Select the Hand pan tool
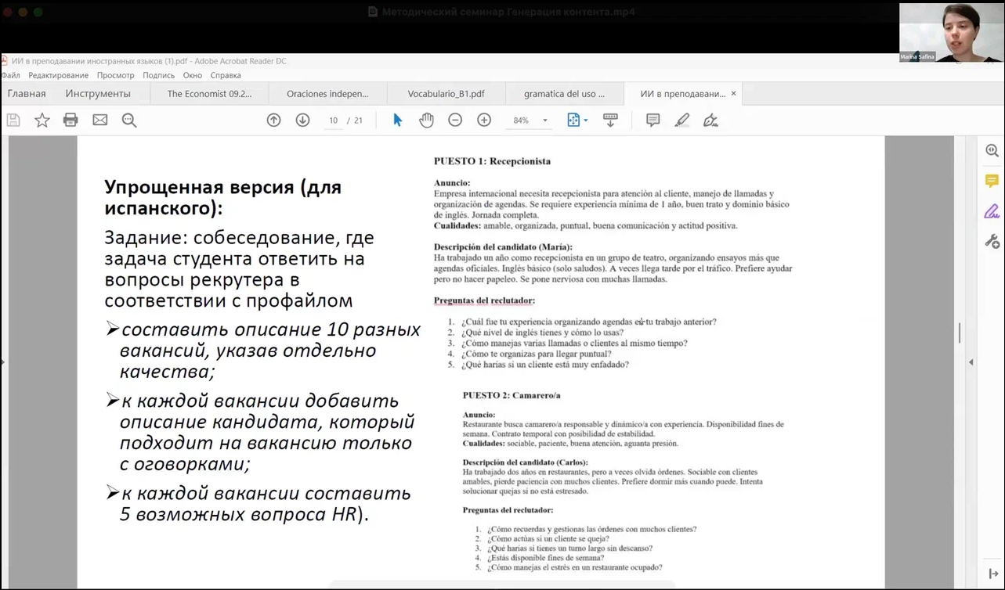1005x590 pixels. click(x=426, y=120)
